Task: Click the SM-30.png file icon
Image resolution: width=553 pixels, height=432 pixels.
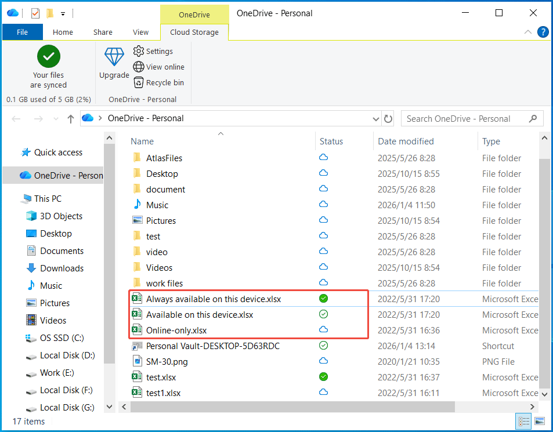Action: 137,361
